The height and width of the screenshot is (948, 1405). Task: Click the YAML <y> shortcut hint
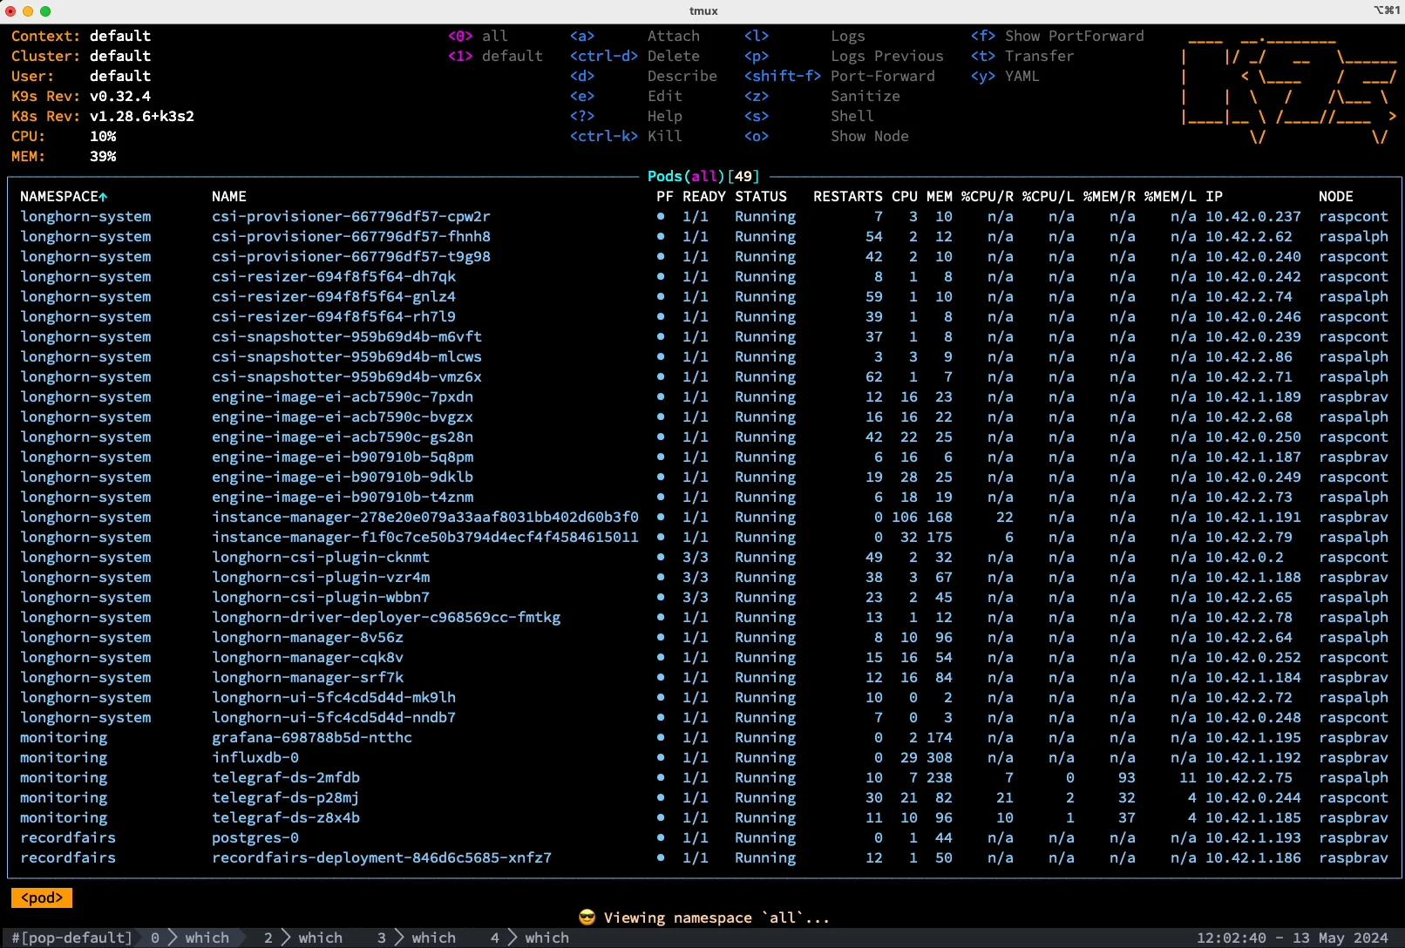[1005, 76]
